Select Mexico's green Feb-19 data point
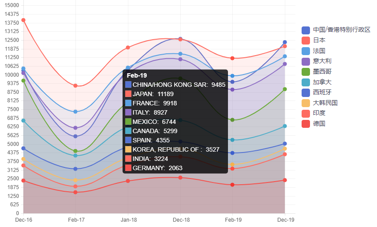Screen dimensions: 377x227 click(x=232, y=120)
